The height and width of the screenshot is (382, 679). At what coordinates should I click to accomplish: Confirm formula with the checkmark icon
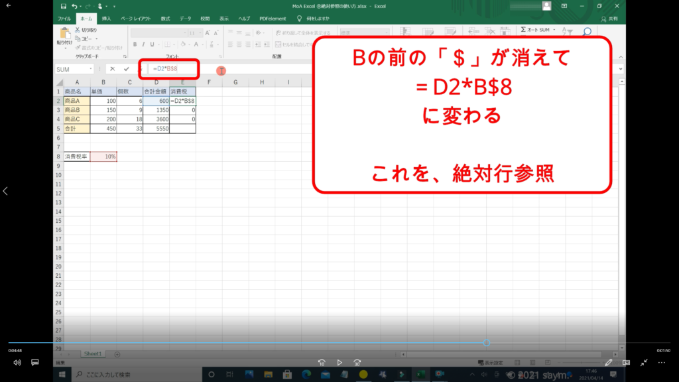[x=126, y=69]
